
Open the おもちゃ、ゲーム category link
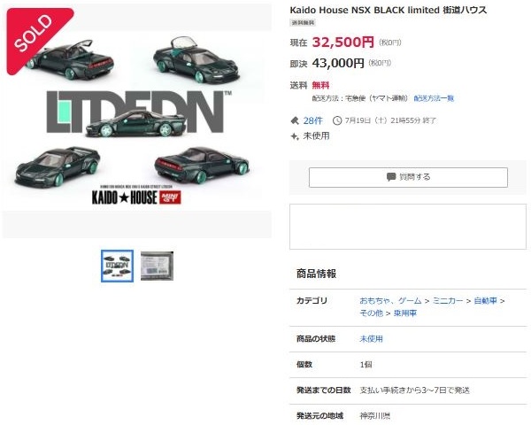[390, 301]
